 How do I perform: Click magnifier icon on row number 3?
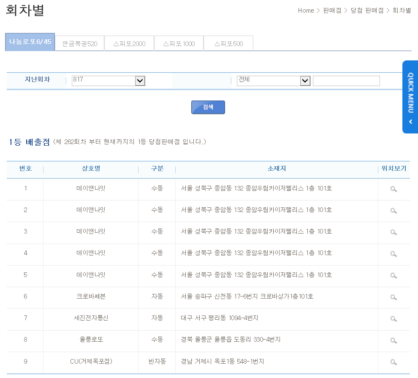pos(394,232)
